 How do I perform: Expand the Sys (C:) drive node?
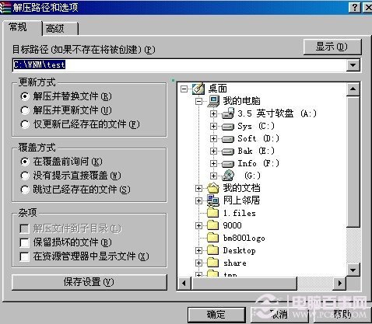click(x=213, y=126)
